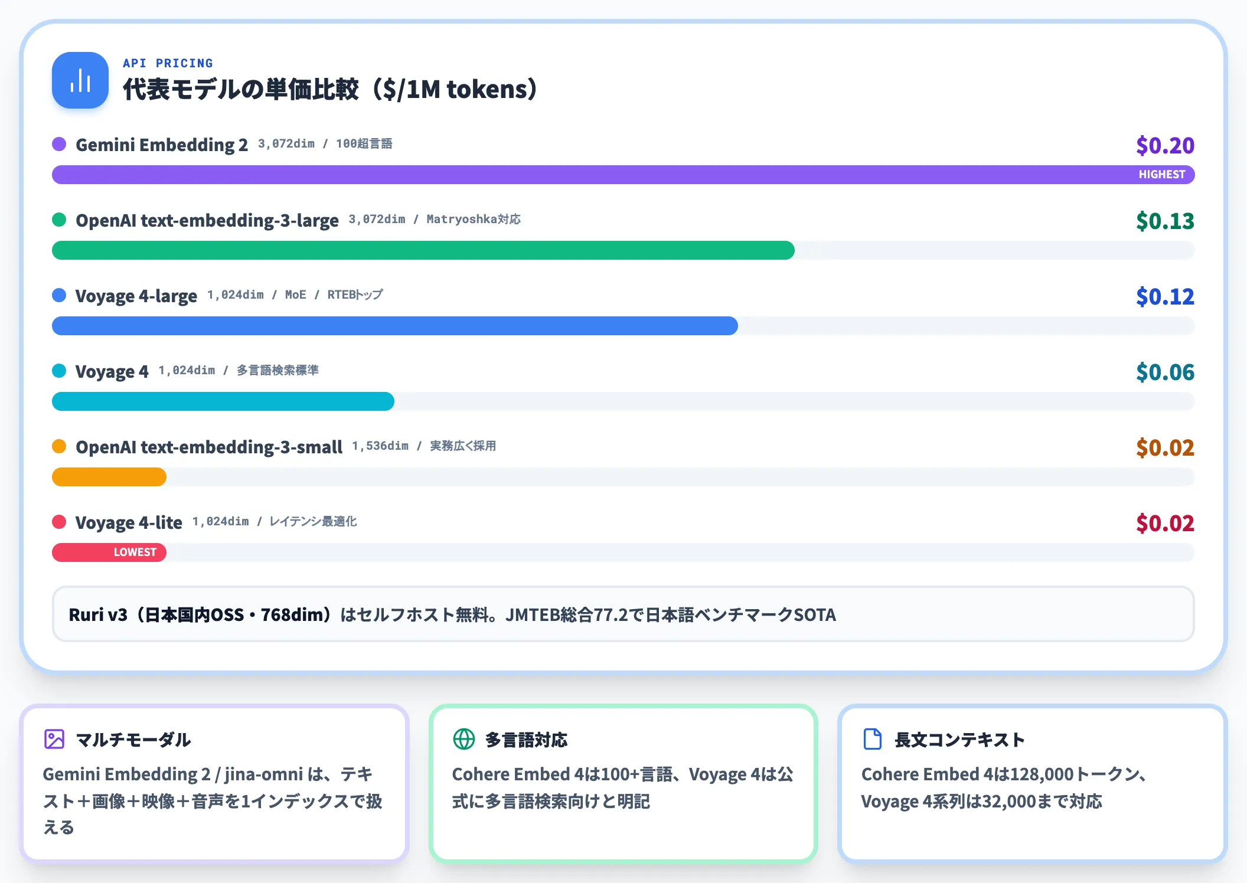Viewport: 1247px width, 883px height.
Task: Click the '3,072dim / 100超言語' spec text
Action: point(325,143)
